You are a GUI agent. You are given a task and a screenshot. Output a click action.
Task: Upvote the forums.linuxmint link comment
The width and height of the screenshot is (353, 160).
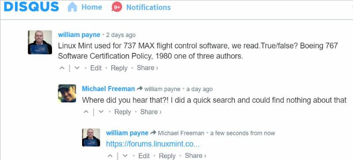pos(110,156)
